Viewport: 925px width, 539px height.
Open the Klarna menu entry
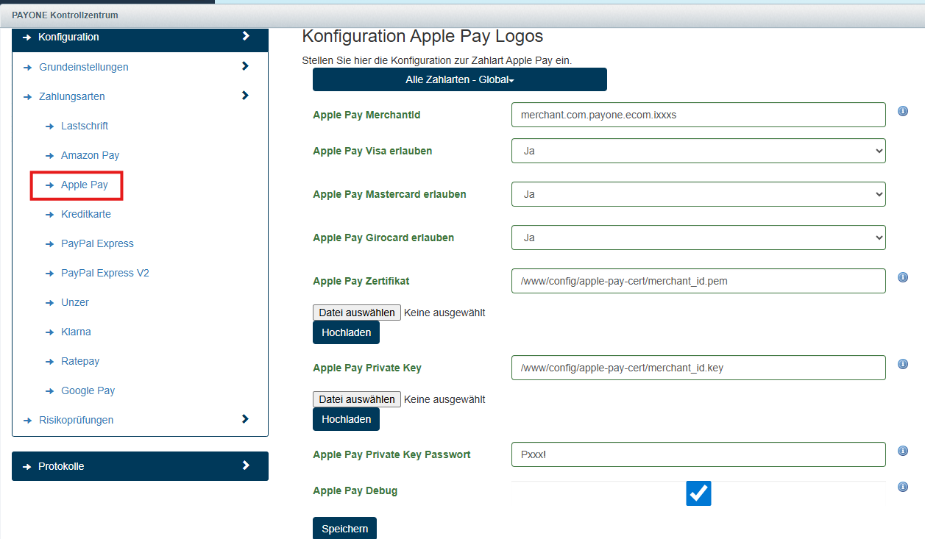pos(76,332)
